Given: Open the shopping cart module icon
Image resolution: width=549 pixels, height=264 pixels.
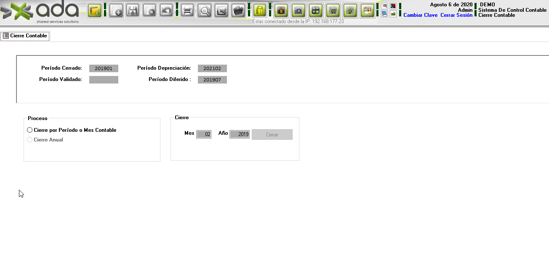Looking at the screenshot, I should pyautogui.click(x=333, y=10).
